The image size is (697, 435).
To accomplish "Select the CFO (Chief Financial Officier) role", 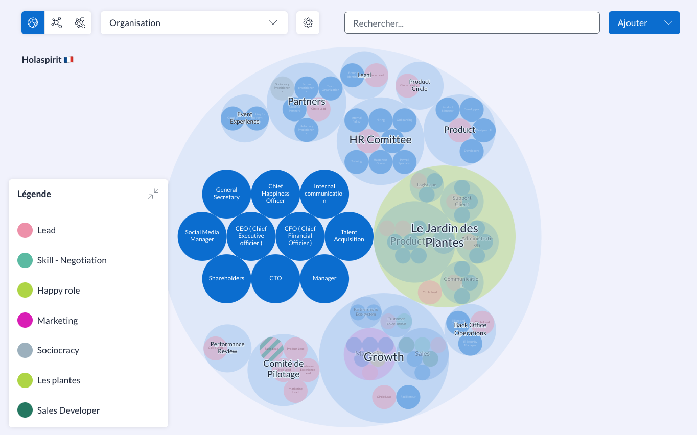I will point(300,236).
